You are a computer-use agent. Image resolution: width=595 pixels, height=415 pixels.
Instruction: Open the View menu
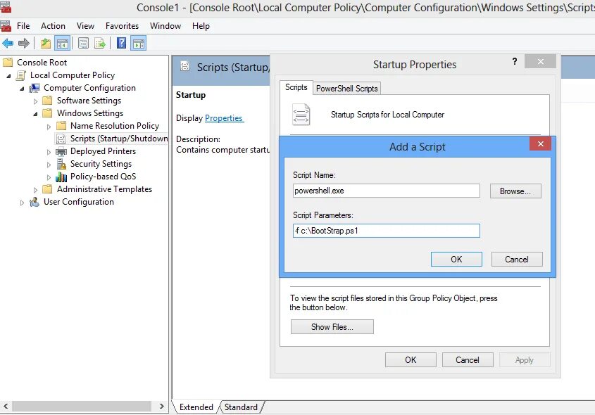[85, 26]
